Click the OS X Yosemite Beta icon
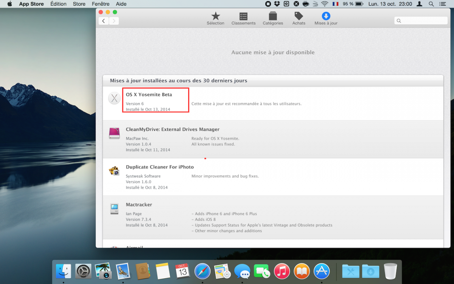454x284 pixels. 114,98
